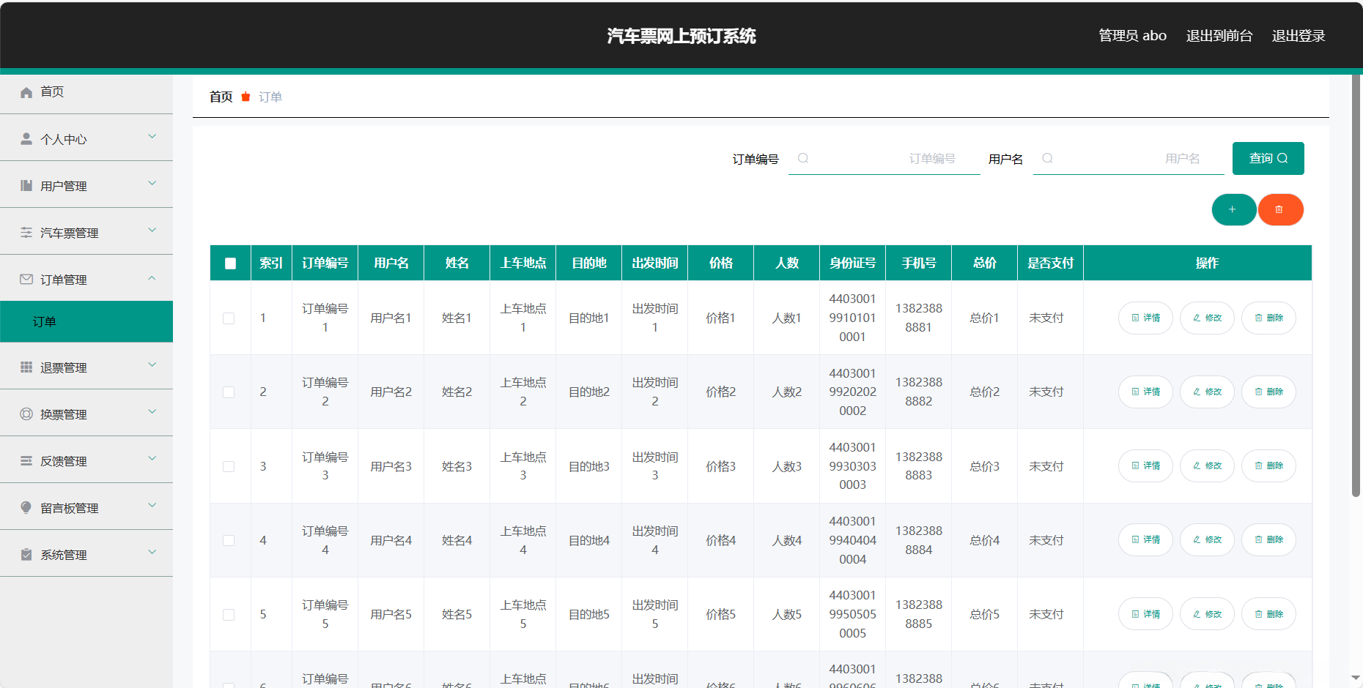The width and height of the screenshot is (1363, 688).
Task: Expand the 退票管理 menu chevron
Action: pos(152,365)
